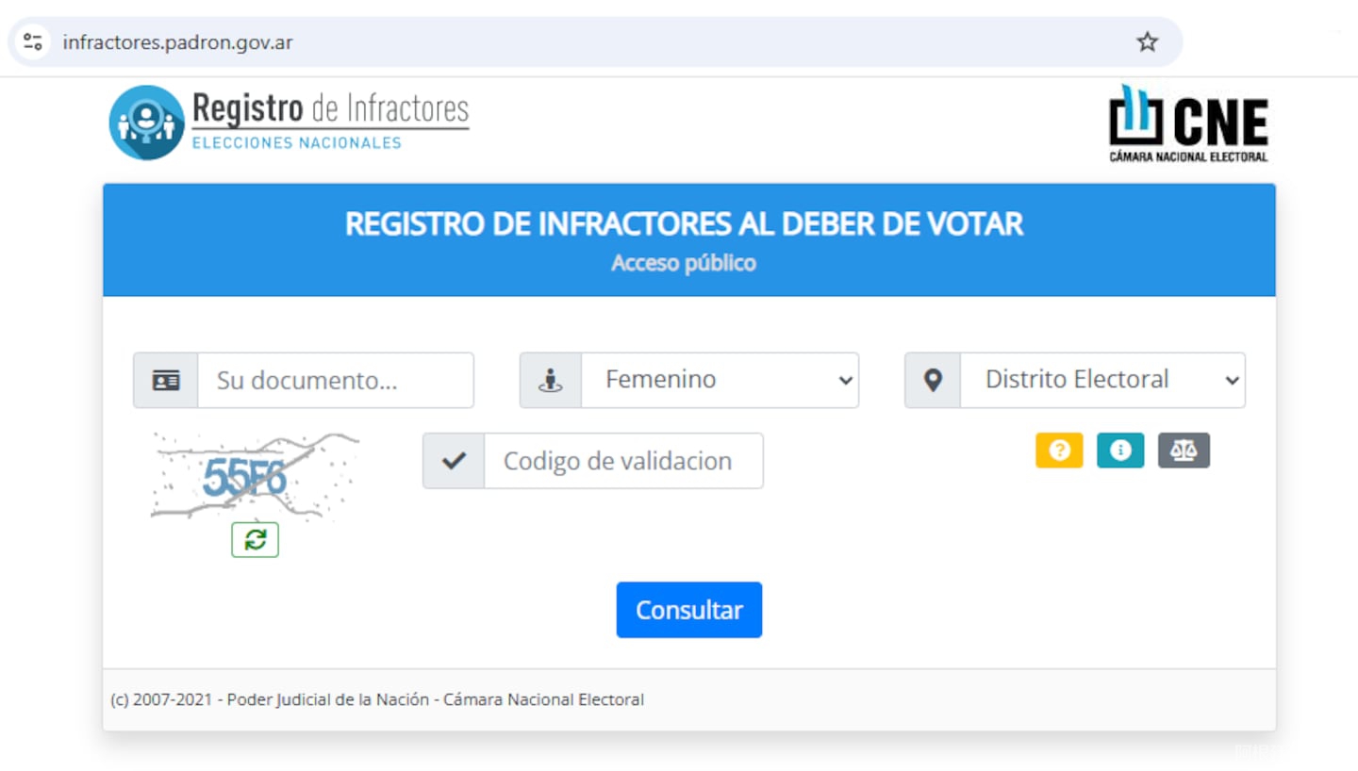Click the gray justice scales icon
1358x771 pixels.
(1184, 451)
